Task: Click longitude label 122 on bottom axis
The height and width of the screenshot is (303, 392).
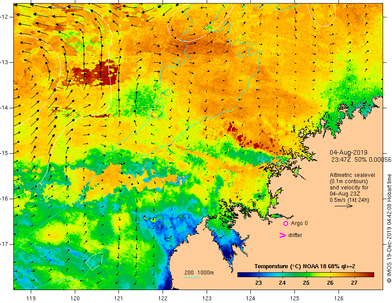Action: 163,298
